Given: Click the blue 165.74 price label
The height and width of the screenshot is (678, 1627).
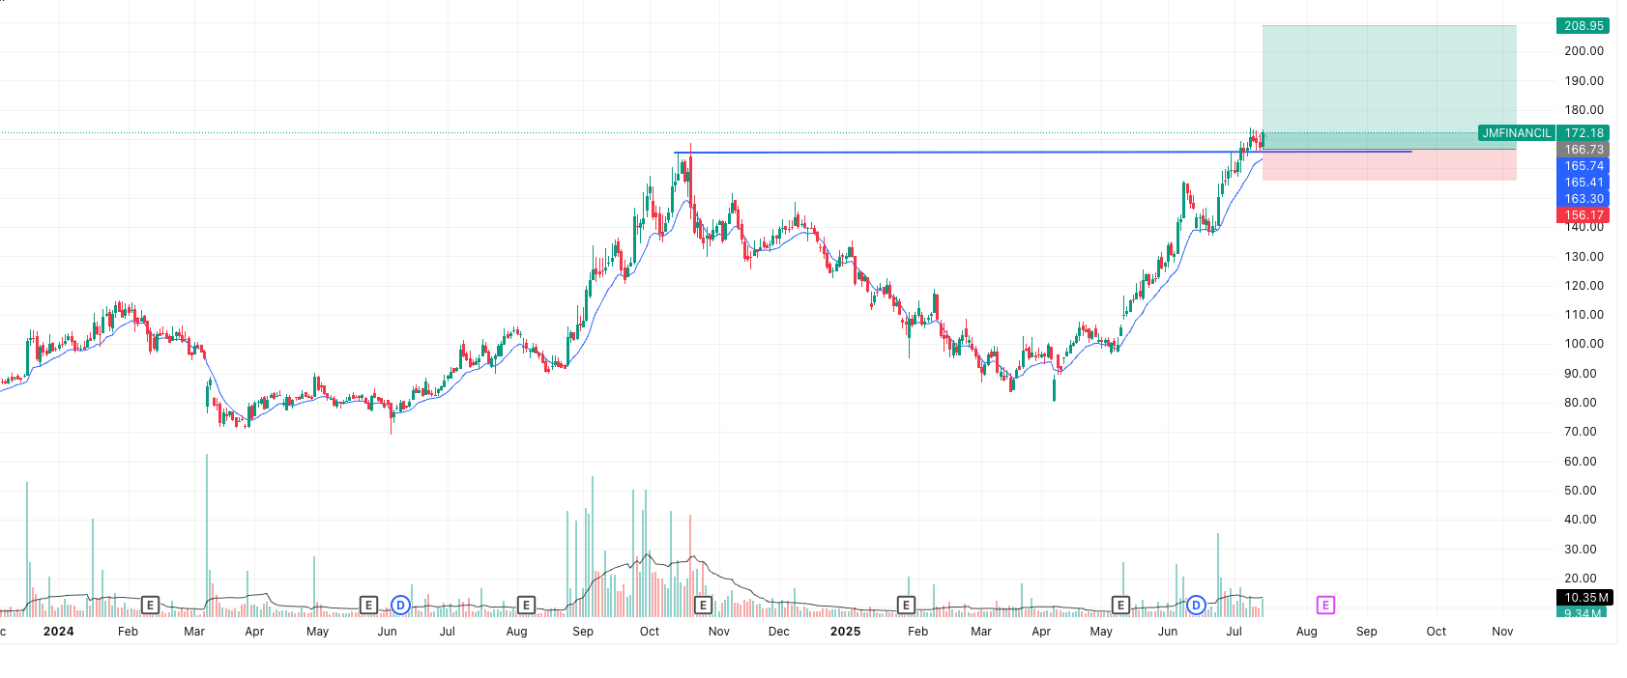Looking at the screenshot, I should [x=1583, y=166].
